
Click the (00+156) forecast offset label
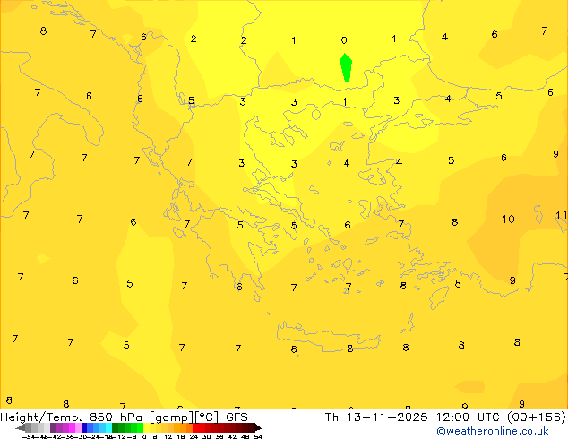[536, 417]
